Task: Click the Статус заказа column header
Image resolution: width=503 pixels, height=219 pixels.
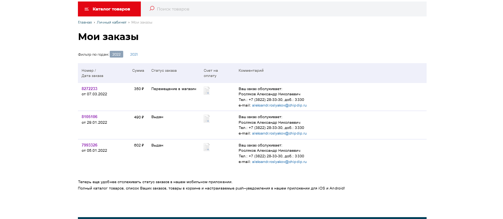Action: pos(164,71)
